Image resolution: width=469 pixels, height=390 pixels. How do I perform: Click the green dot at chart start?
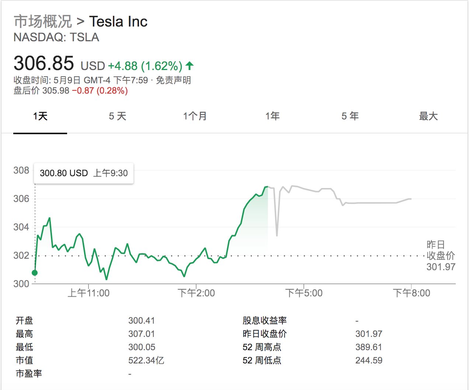(x=35, y=273)
